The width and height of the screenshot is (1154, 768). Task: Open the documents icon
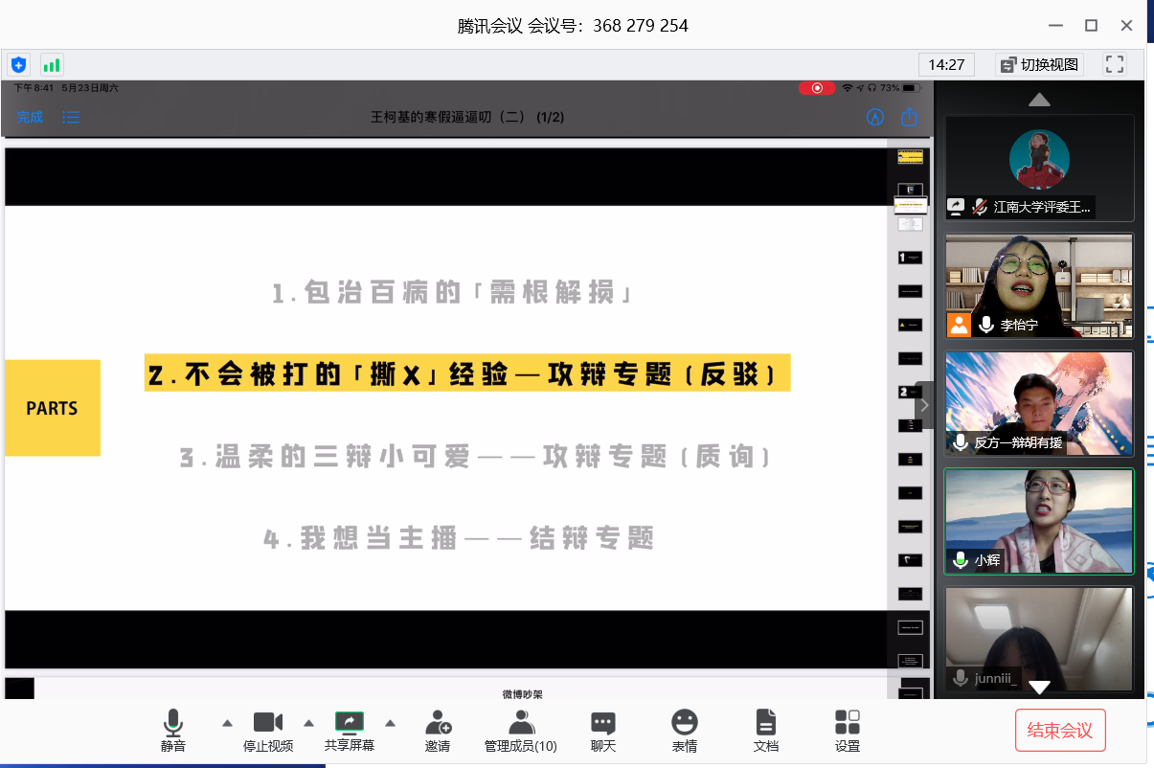(765, 730)
